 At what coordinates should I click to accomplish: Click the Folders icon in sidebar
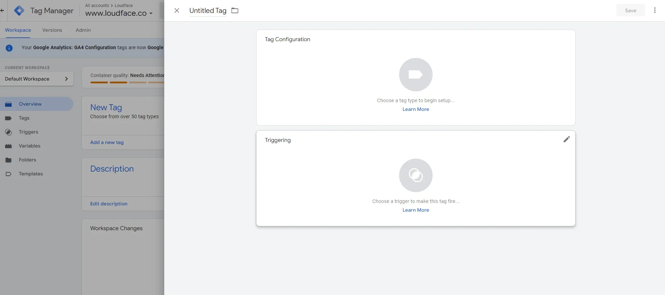(8, 160)
